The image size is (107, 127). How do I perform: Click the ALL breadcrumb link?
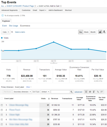3,6
